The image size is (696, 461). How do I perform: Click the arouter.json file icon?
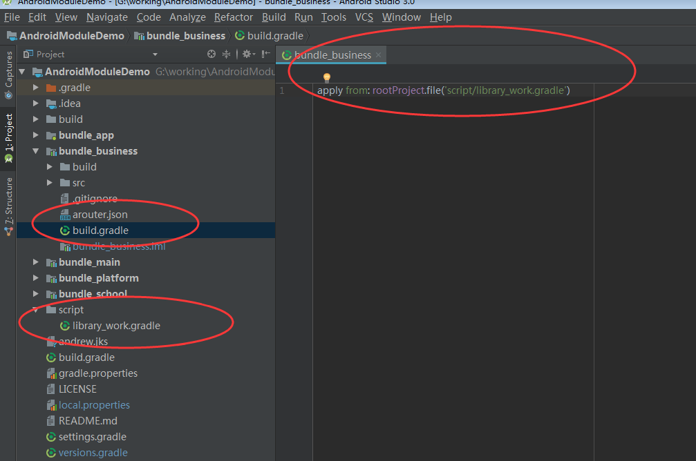65,215
